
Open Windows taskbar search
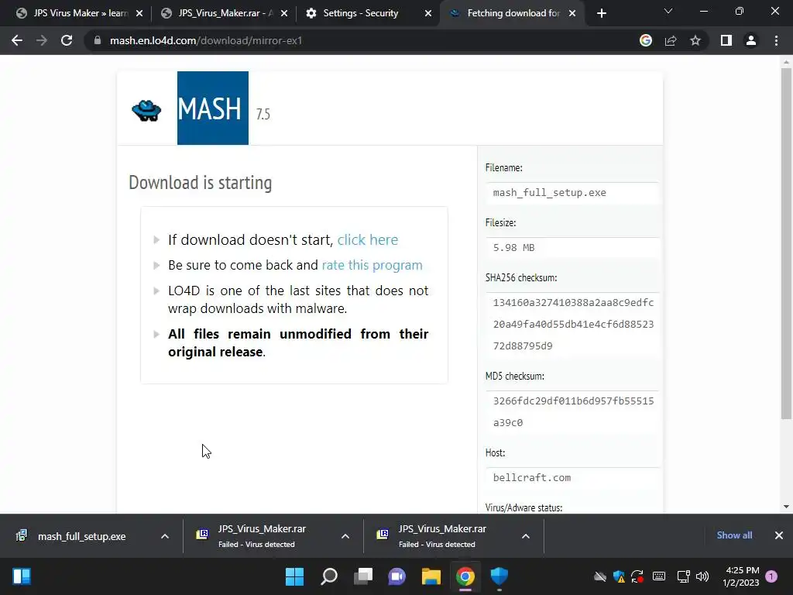(328, 576)
